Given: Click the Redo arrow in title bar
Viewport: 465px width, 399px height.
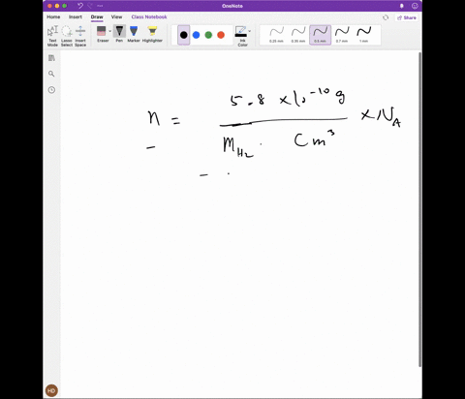Looking at the screenshot, I should (x=90, y=6).
